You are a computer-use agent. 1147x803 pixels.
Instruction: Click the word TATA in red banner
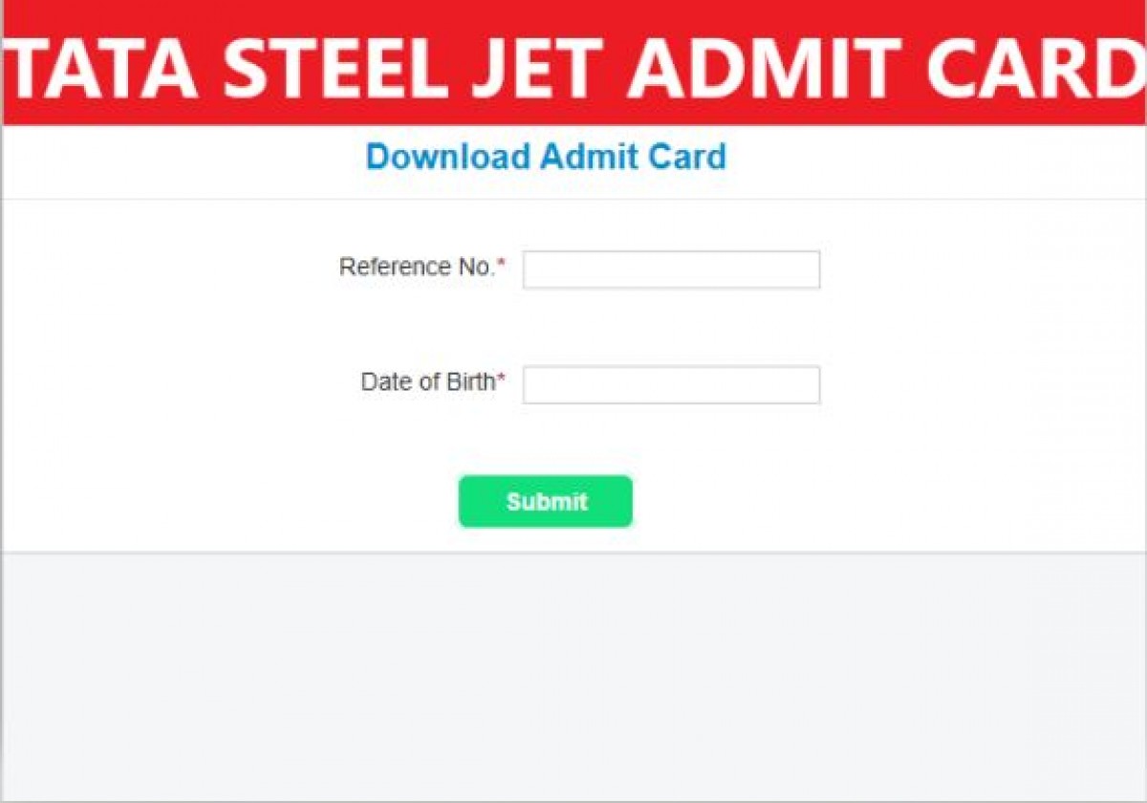pyautogui.click(x=99, y=65)
